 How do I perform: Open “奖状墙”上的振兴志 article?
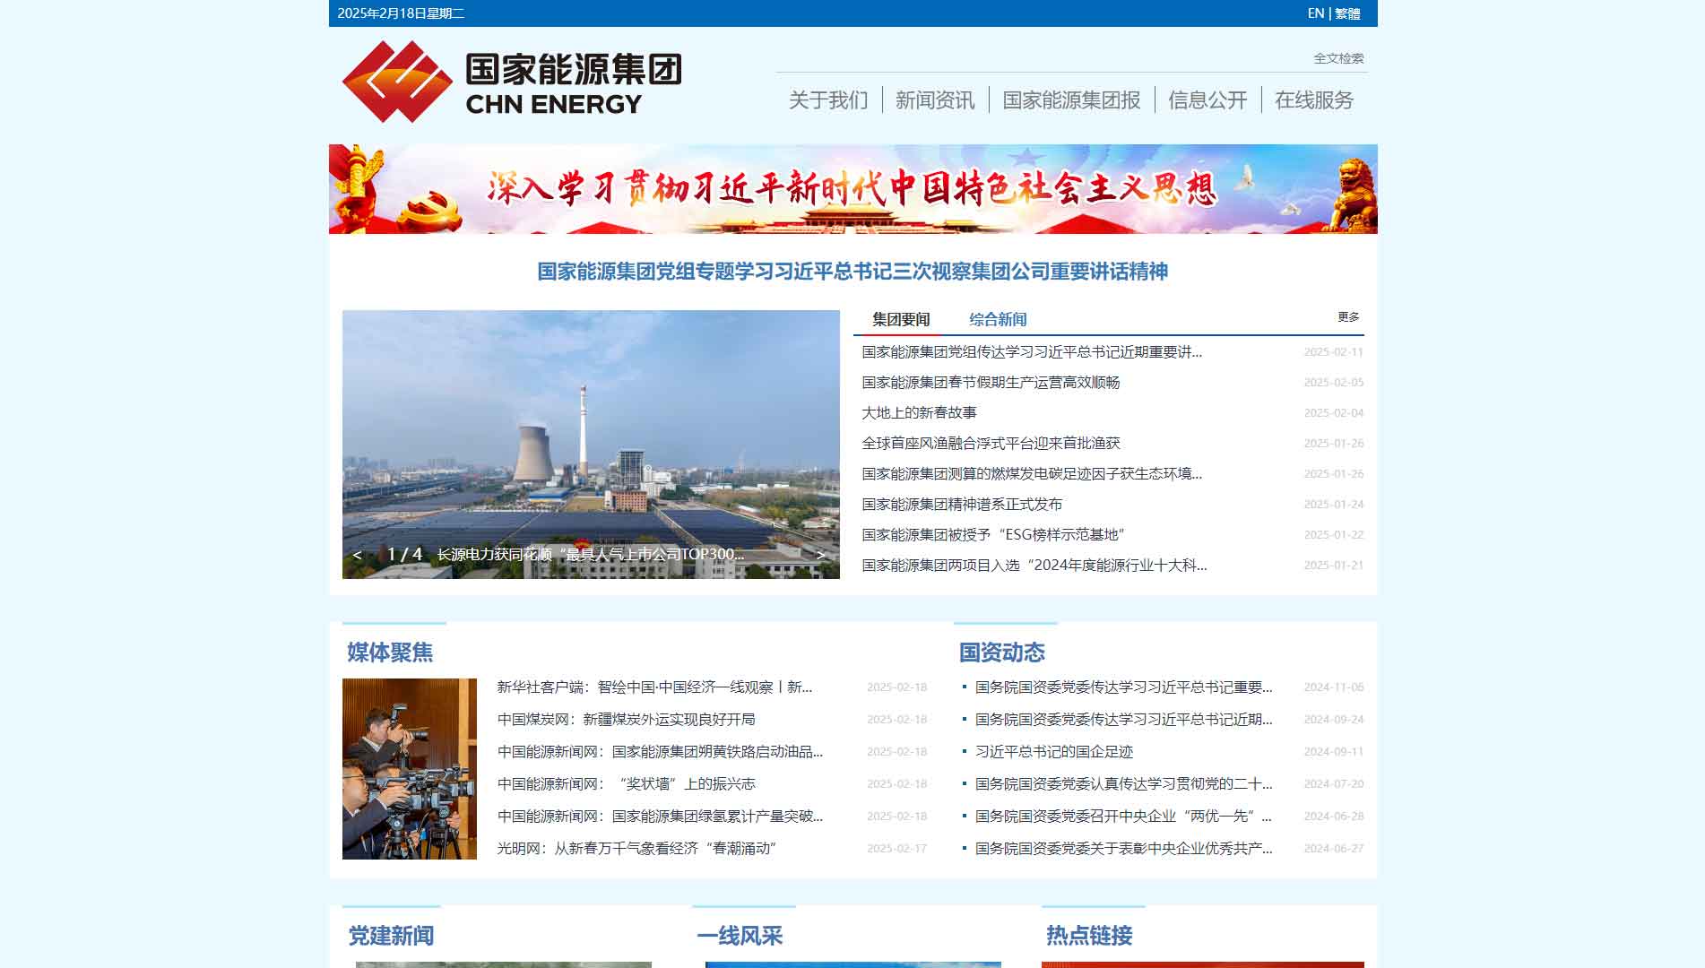[x=627, y=784]
